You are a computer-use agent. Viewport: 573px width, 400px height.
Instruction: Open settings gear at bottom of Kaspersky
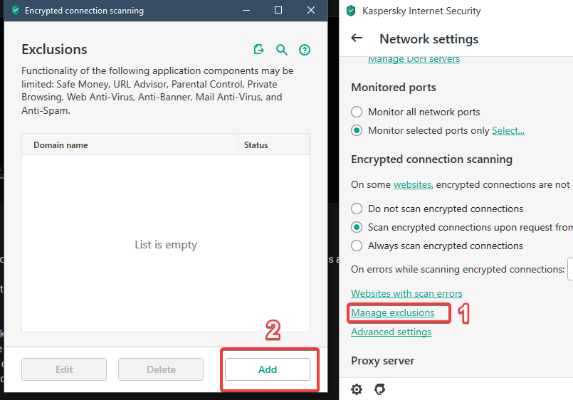coord(357,389)
